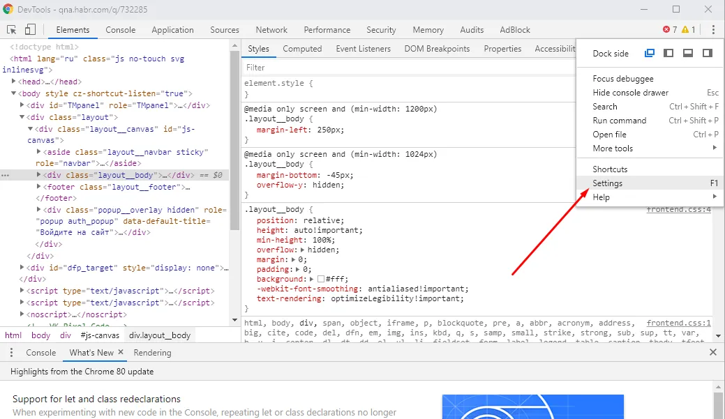Collapse the body element node
Image resolution: width=725 pixels, height=419 pixels.
coord(13,93)
